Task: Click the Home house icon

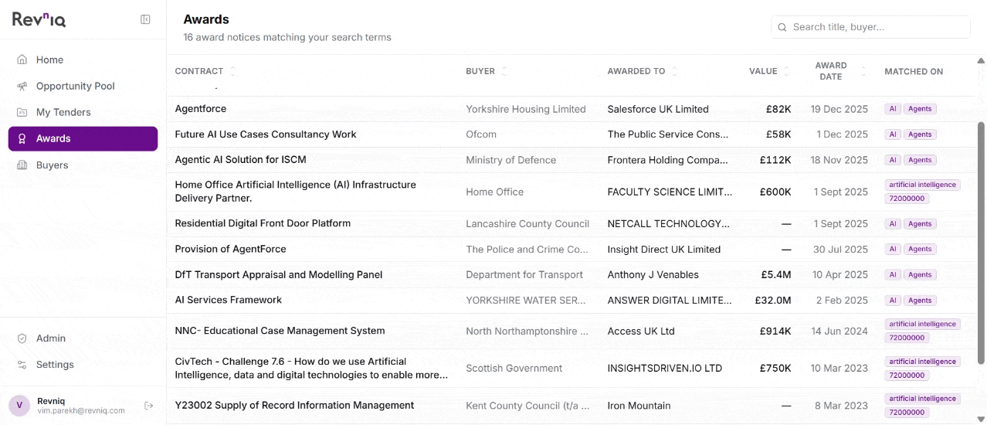Action: 22,59
